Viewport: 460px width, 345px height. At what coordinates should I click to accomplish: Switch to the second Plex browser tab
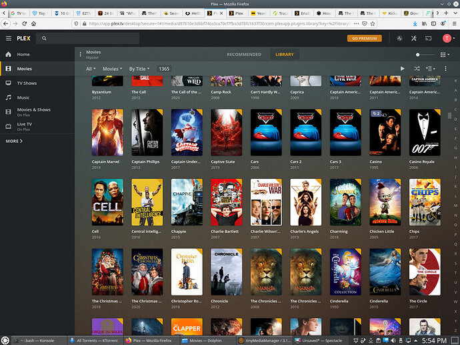click(237, 13)
